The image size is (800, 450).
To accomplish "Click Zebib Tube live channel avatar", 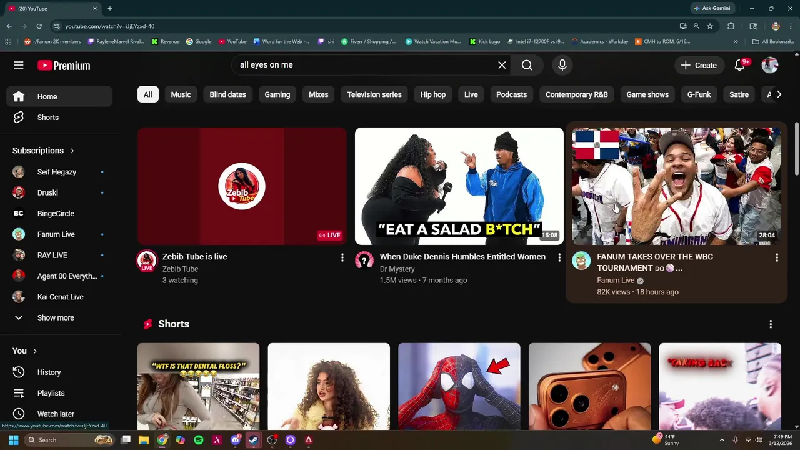I will tap(147, 261).
